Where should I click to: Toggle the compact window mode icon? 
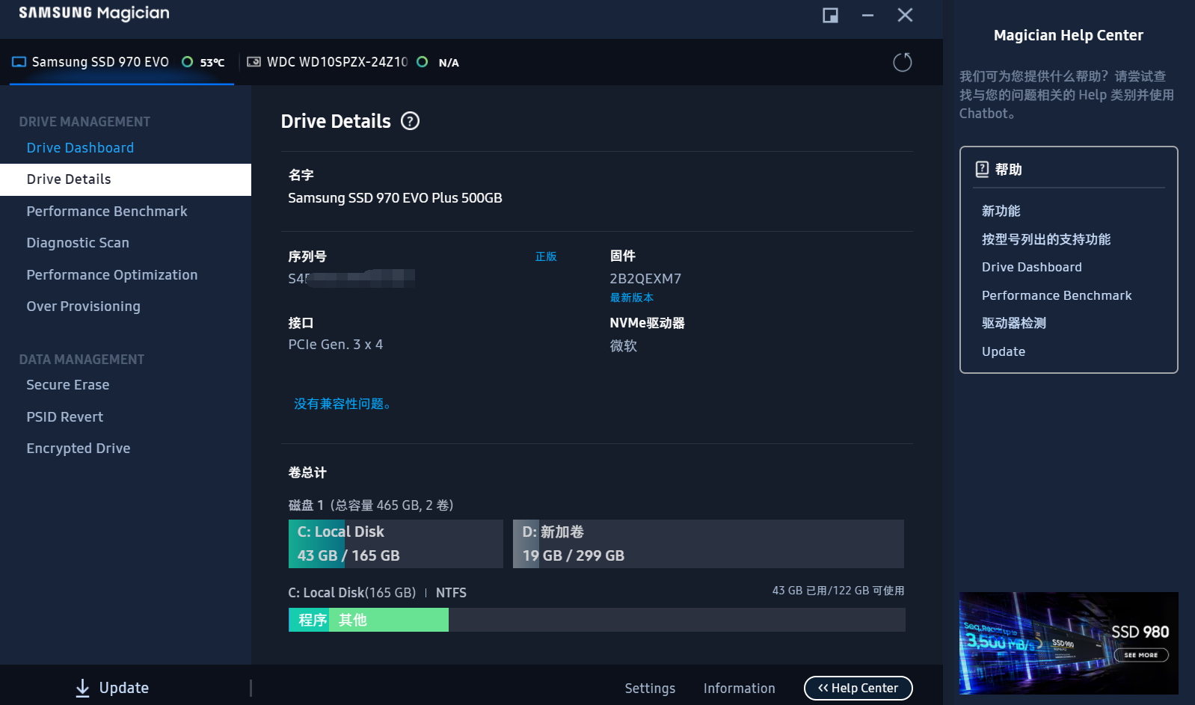click(x=830, y=15)
